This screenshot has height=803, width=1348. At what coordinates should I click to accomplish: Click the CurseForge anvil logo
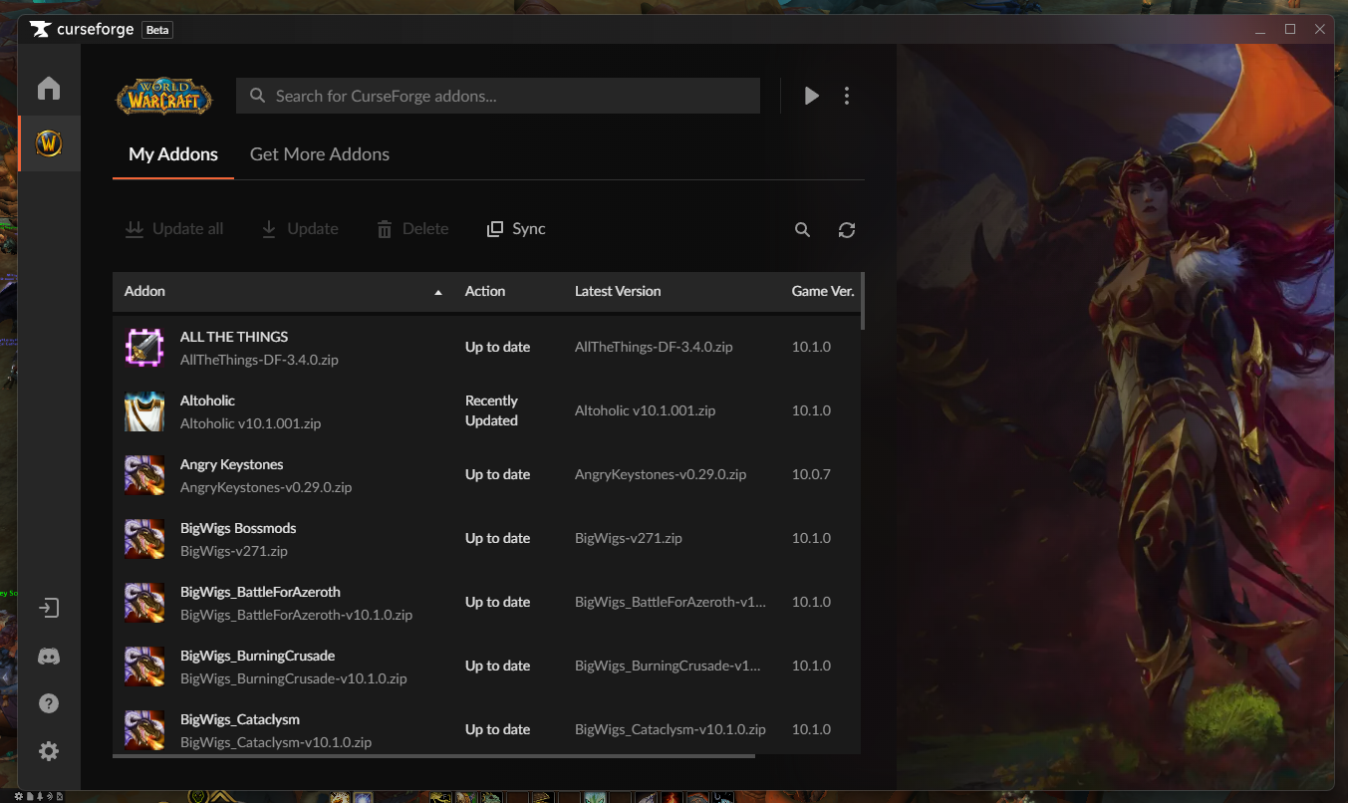click(x=40, y=29)
